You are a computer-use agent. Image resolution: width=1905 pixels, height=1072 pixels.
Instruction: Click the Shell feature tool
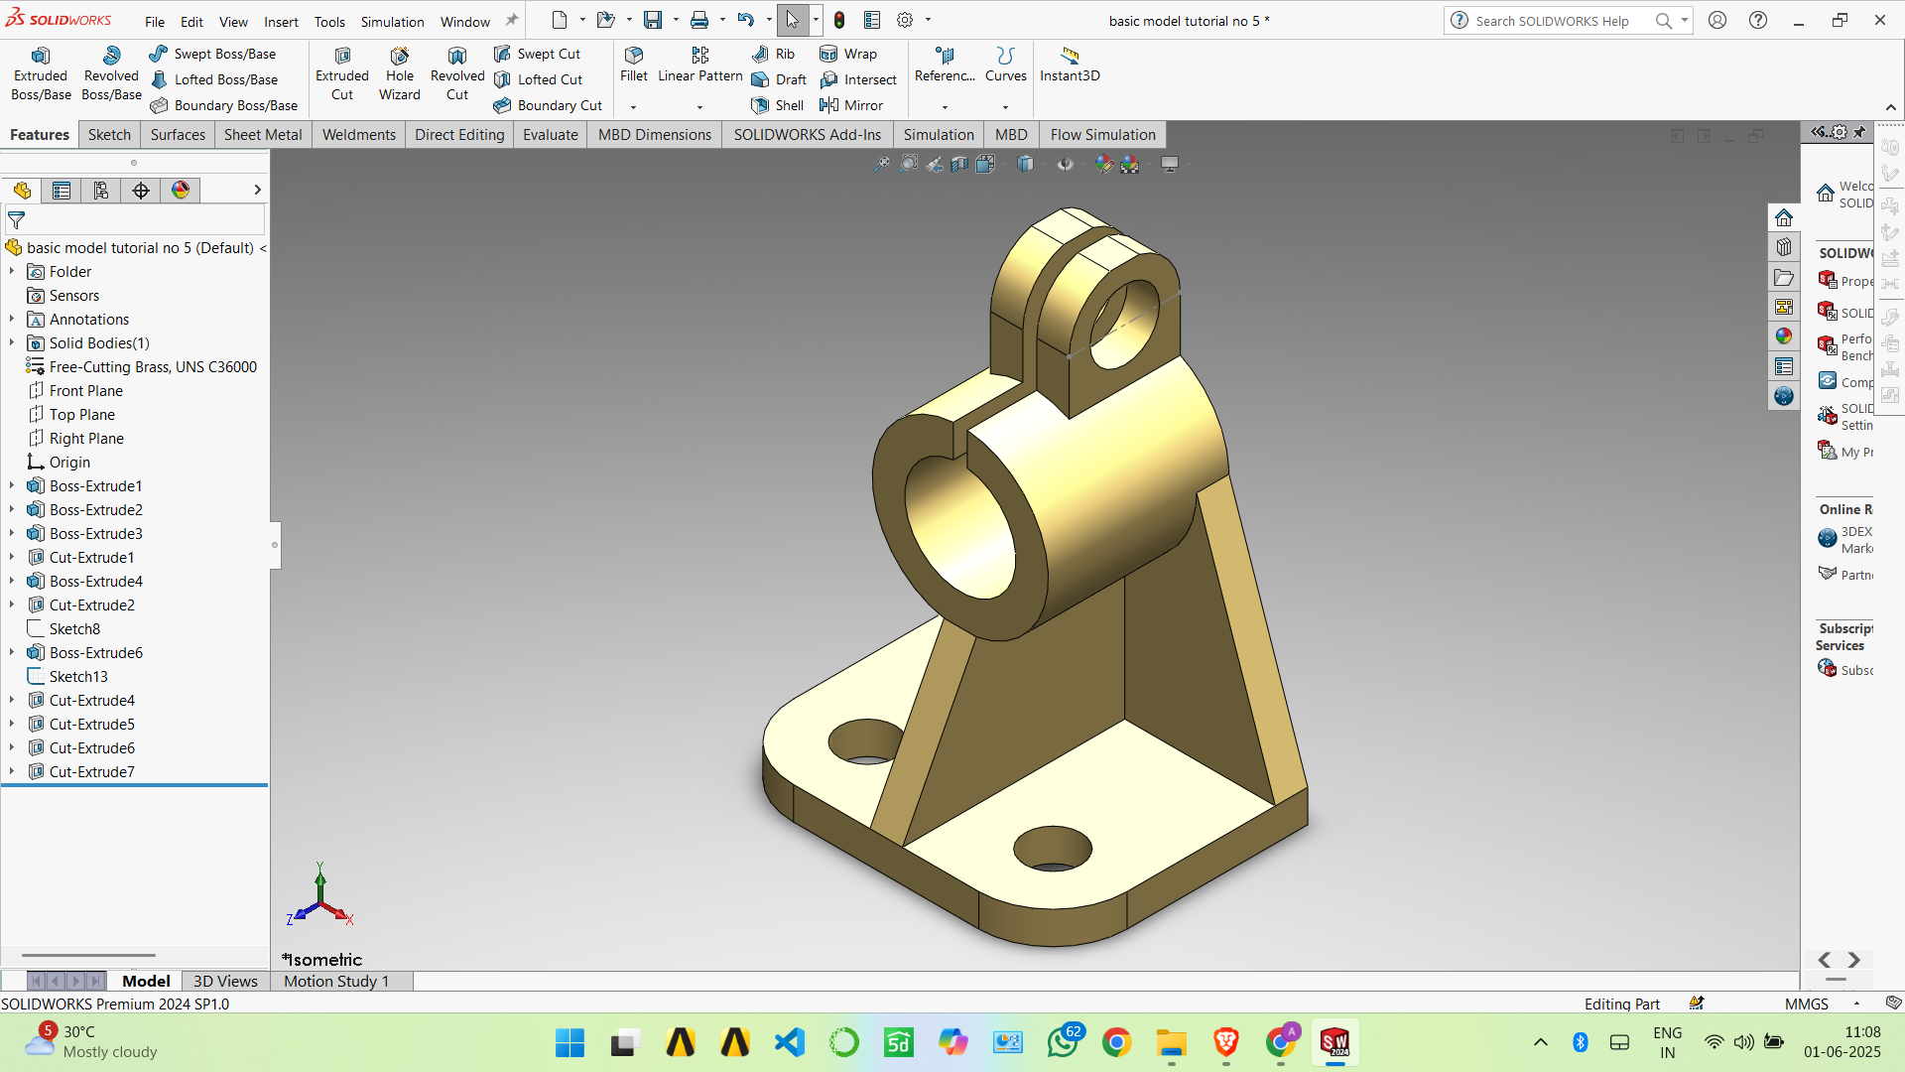click(x=779, y=105)
